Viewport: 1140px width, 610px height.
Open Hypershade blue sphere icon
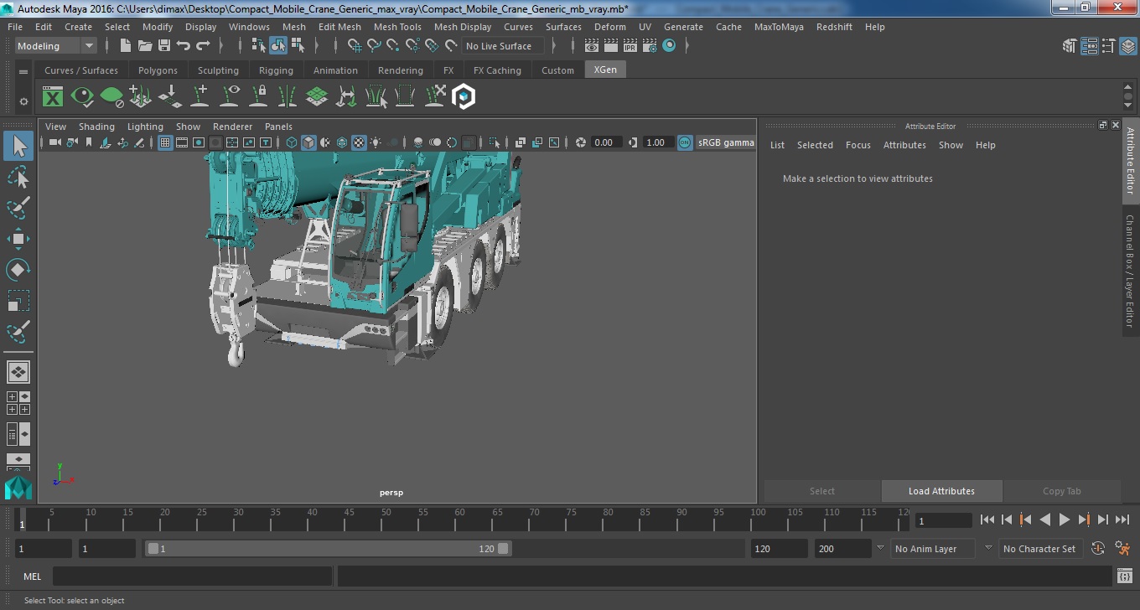669,46
